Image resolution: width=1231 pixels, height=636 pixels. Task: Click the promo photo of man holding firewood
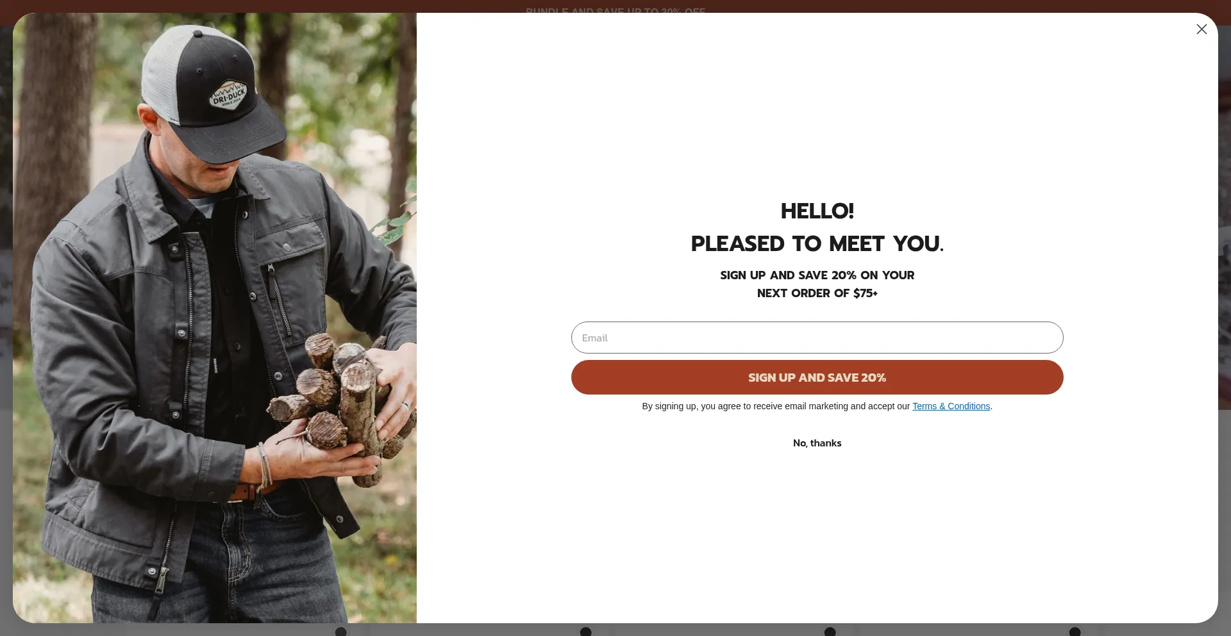(x=215, y=318)
